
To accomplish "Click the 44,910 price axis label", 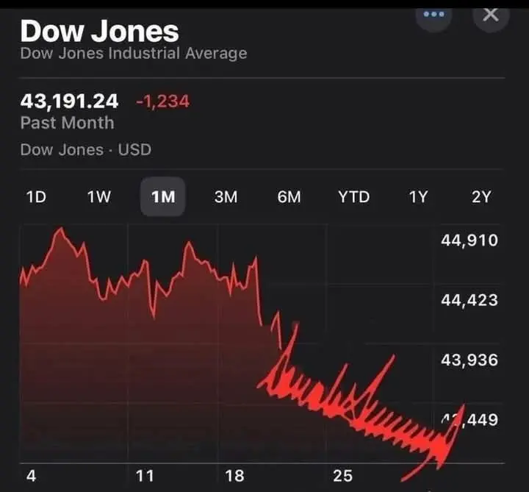I will tap(469, 240).
